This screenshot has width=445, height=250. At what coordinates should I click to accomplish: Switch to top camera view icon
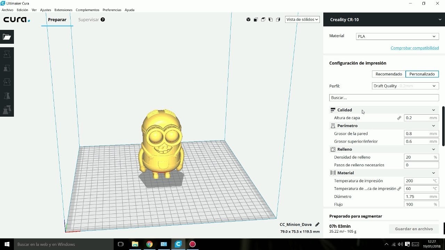tap(263, 20)
